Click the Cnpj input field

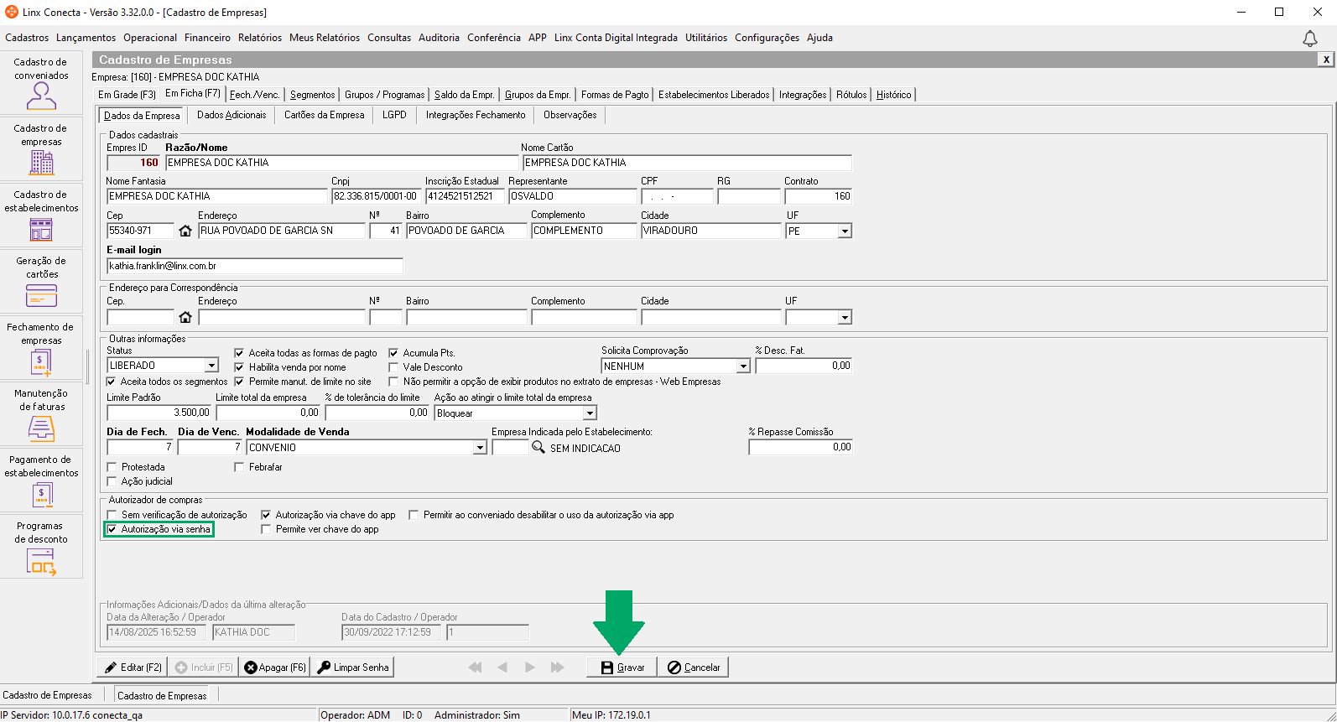pos(377,196)
